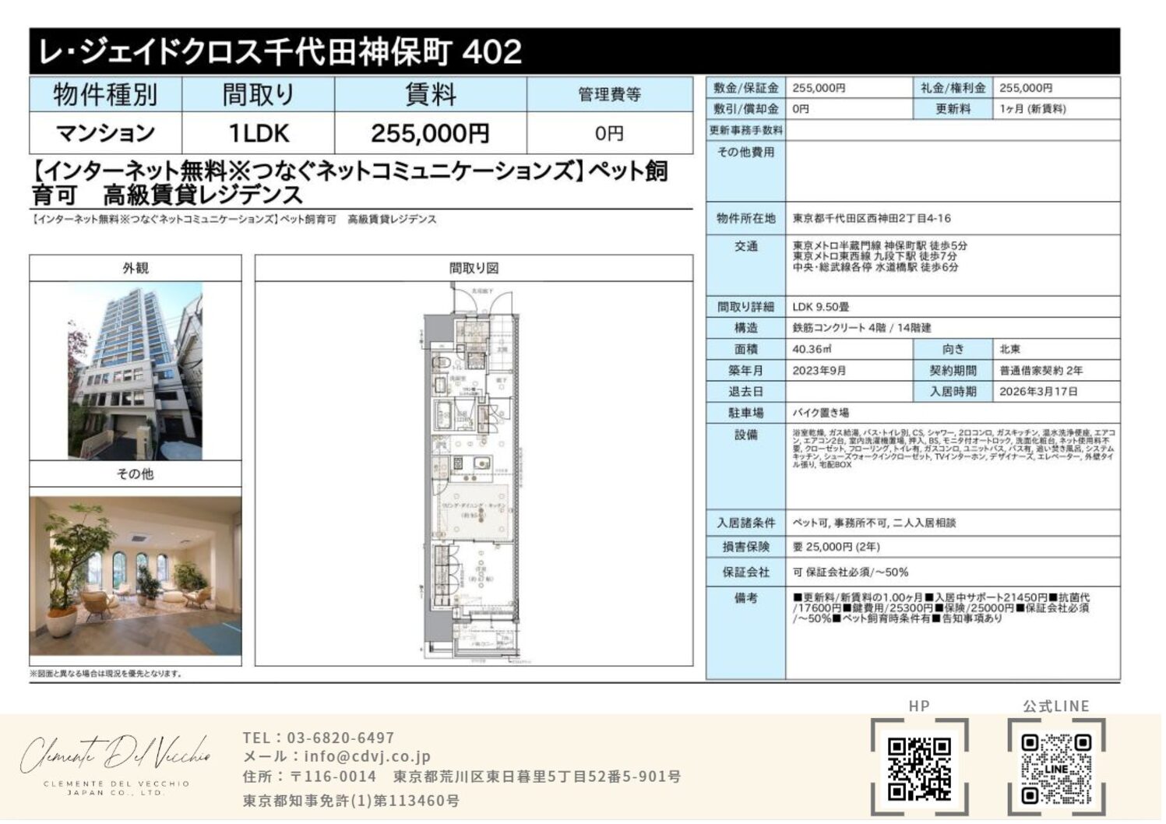Click the 備考 remarks label
Viewport: 1166px width, 824px height.
(x=745, y=597)
